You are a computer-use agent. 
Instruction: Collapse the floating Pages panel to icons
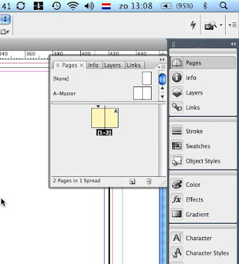(162, 59)
